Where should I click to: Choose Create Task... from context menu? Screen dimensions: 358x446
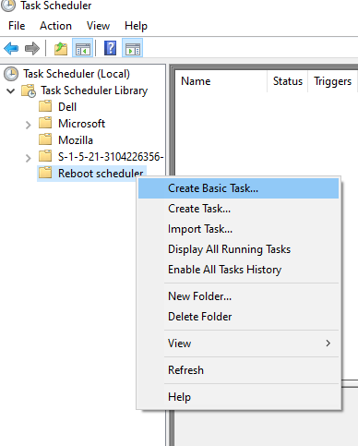238,209
